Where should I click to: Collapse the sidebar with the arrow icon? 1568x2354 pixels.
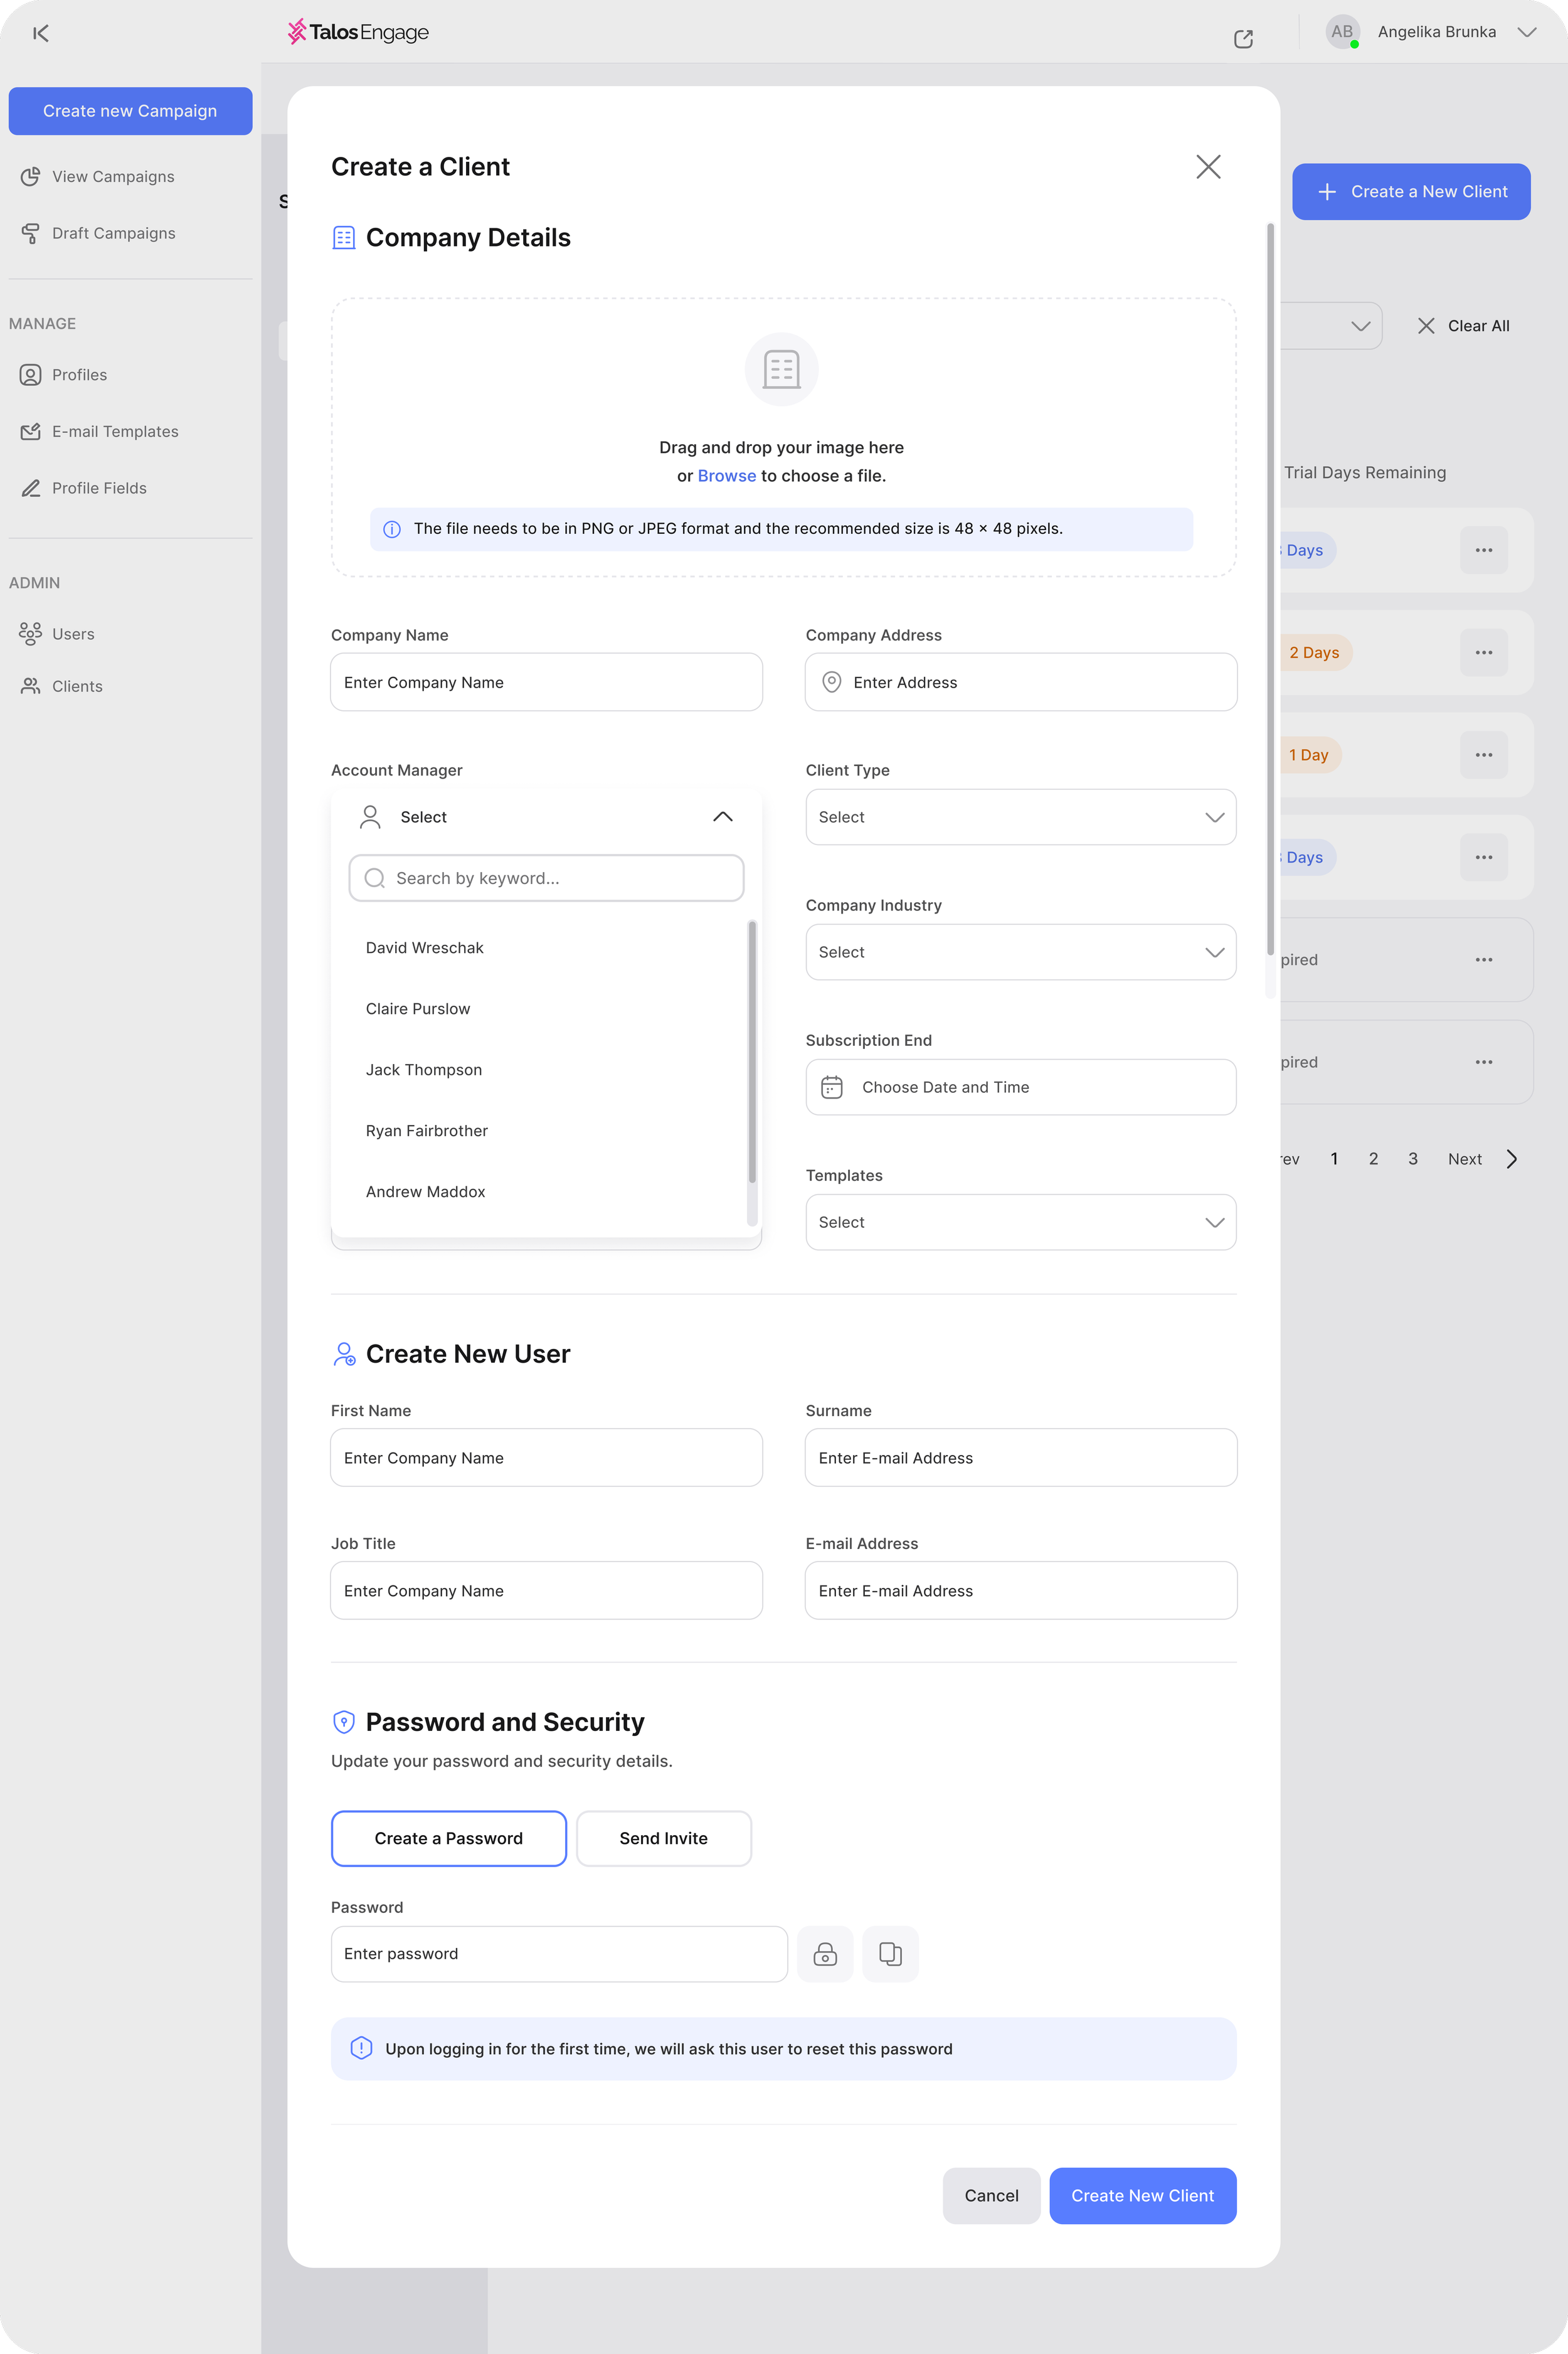point(41,33)
